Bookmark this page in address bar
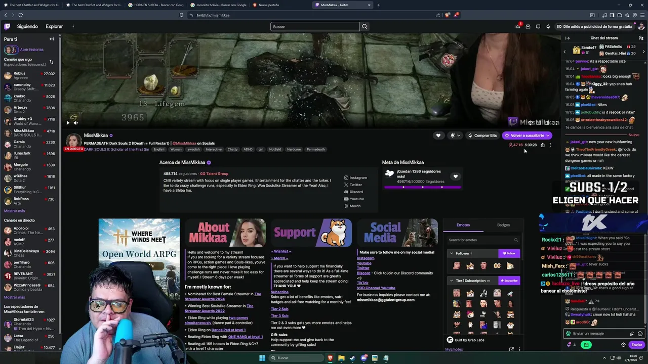This screenshot has width=648, height=364. (182, 15)
